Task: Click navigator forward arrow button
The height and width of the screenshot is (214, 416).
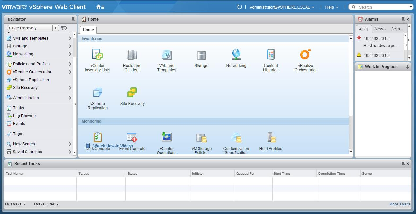Action: tap(56, 28)
